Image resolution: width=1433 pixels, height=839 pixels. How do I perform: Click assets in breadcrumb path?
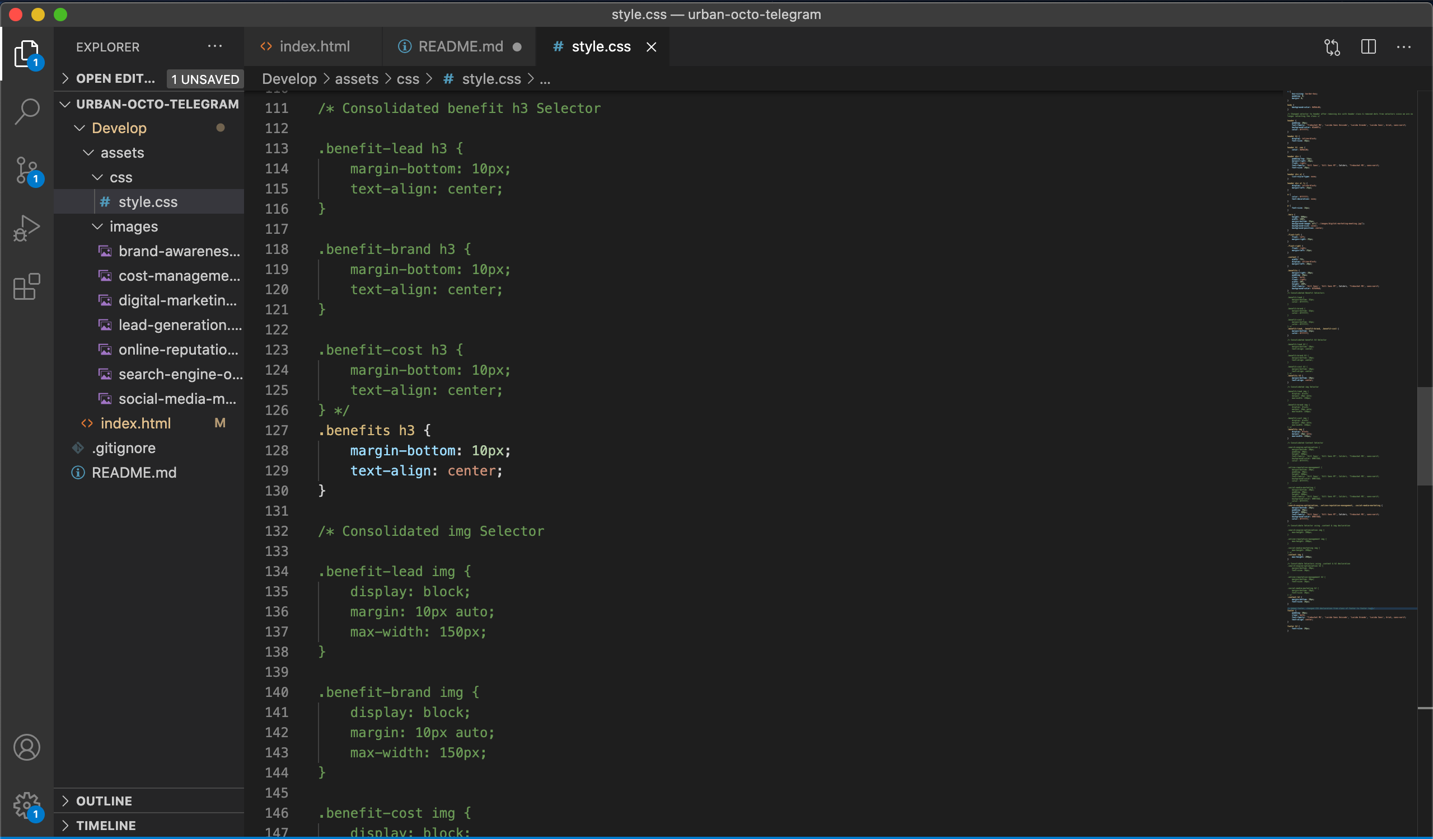(x=357, y=79)
